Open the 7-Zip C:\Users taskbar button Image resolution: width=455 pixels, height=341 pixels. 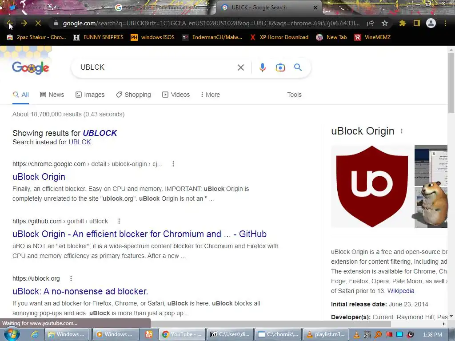coord(231,334)
